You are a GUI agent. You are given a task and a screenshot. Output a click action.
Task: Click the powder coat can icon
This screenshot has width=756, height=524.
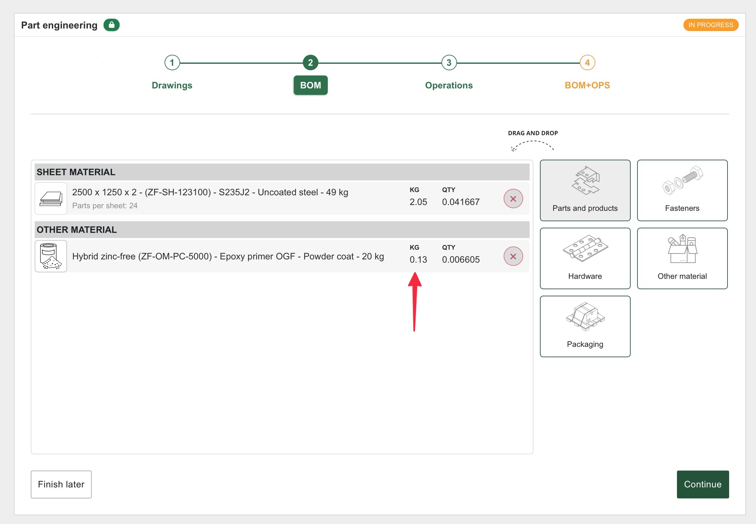(x=51, y=256)
